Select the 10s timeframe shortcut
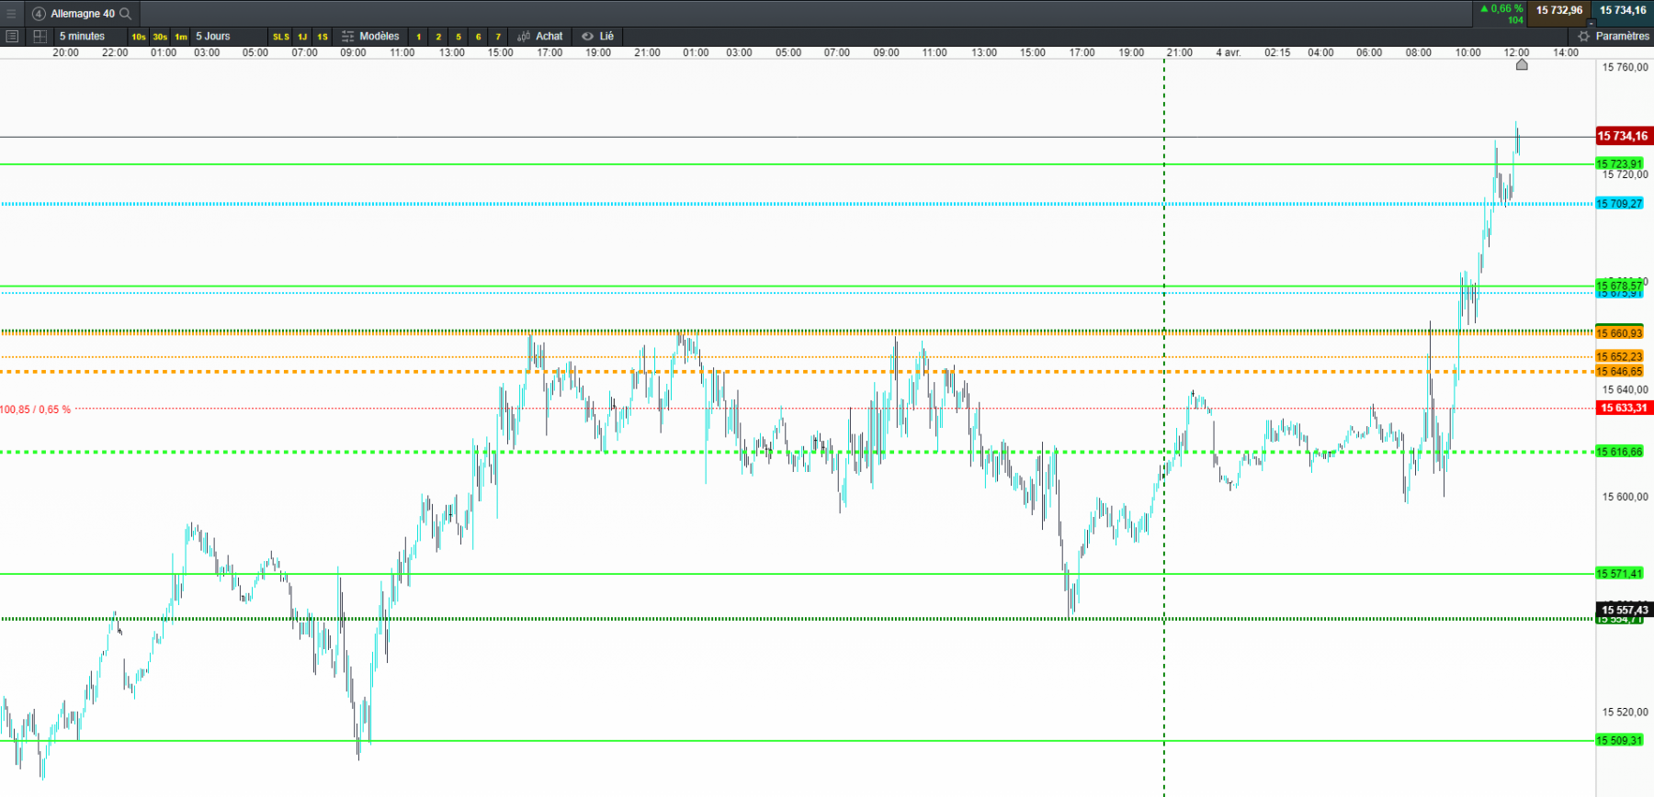 tap(139, 37)
